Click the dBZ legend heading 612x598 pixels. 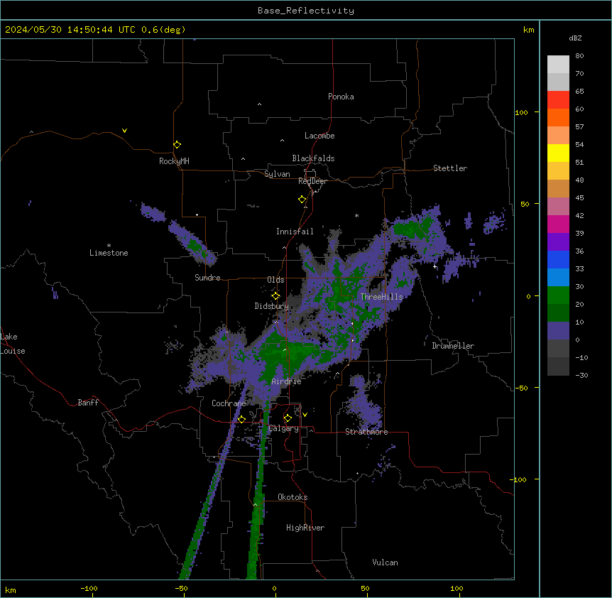pyautogui.click(x=575, y=38)
